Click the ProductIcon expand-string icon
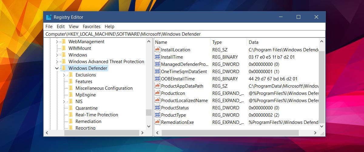This screenshot has width=364, height=152. pos(157,93)
